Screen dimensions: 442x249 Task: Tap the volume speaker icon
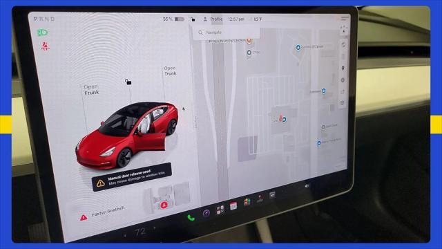307,186
